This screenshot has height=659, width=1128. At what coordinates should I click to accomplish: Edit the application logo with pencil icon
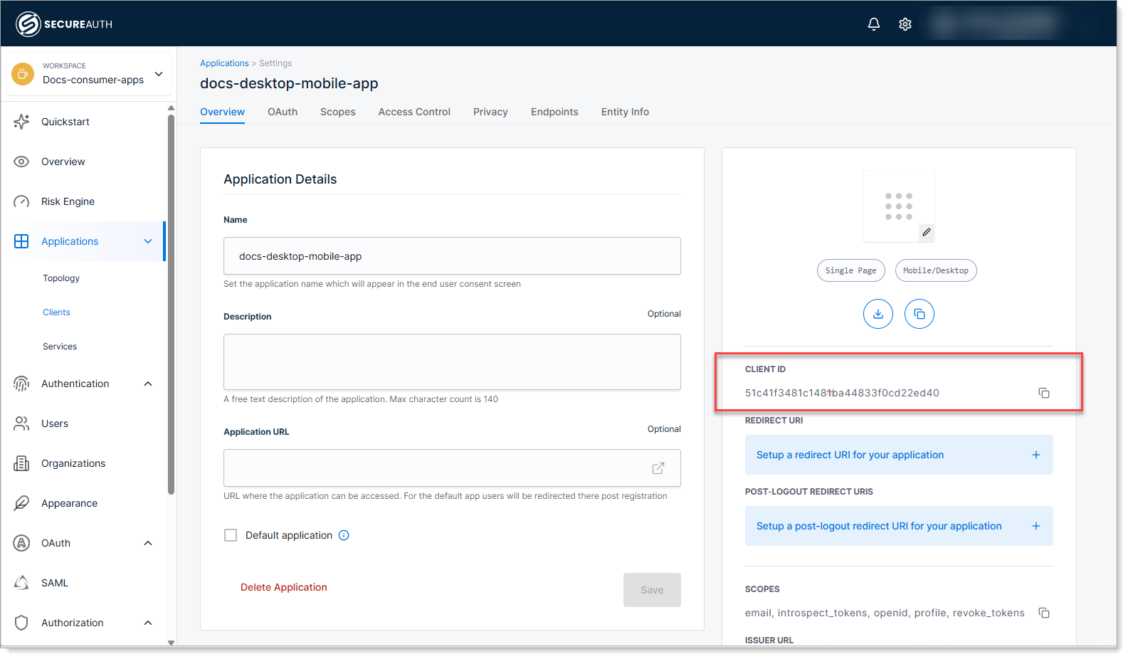(x=926, y=232)
